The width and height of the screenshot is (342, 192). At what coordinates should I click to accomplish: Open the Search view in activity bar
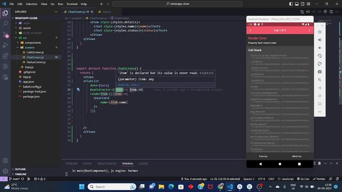[5, 23]
